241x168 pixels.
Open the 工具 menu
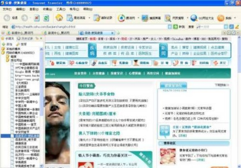(x=61, y=9)
